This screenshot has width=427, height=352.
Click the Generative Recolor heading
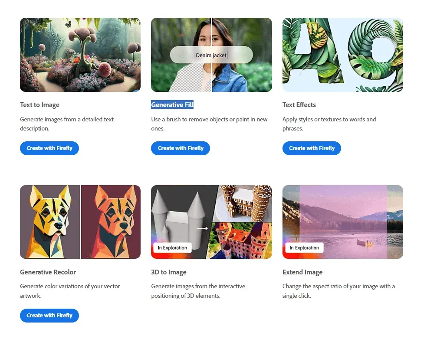tap(48, 272)
